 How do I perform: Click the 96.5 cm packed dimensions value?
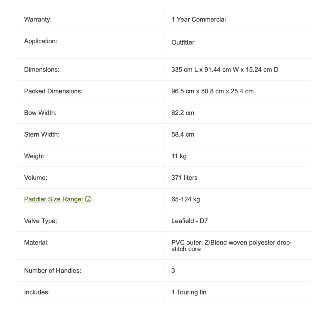(213, 91)
